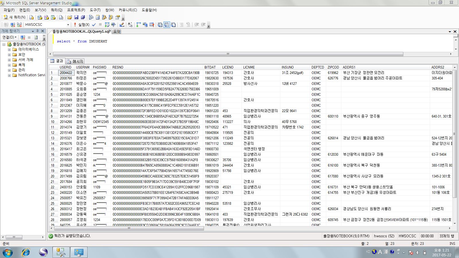Viewport: 459px width, 258px height.
Task: Execute the query with 실행(X)
Action: coord(81,25)
